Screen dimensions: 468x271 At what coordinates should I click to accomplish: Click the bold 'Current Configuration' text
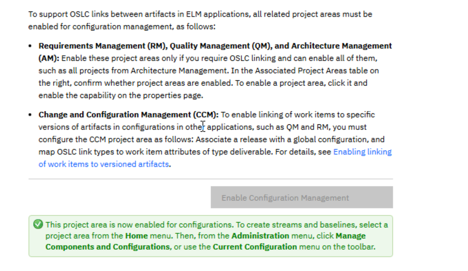point(255,247)
